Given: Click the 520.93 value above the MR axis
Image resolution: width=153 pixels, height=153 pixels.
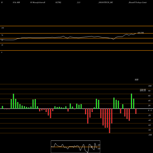Looking at the screenshot, I should tap(143, 89).
